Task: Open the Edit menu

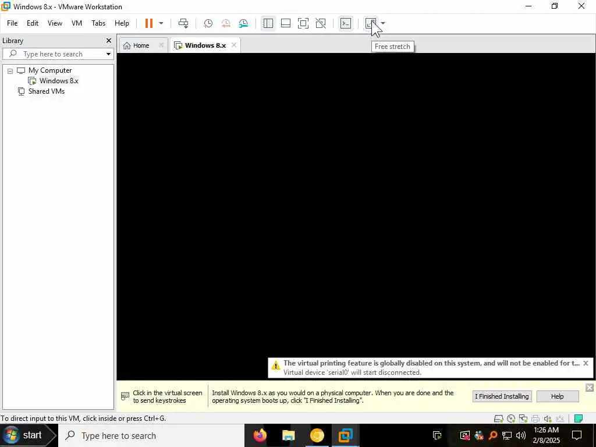Action: tap(33, 23)
